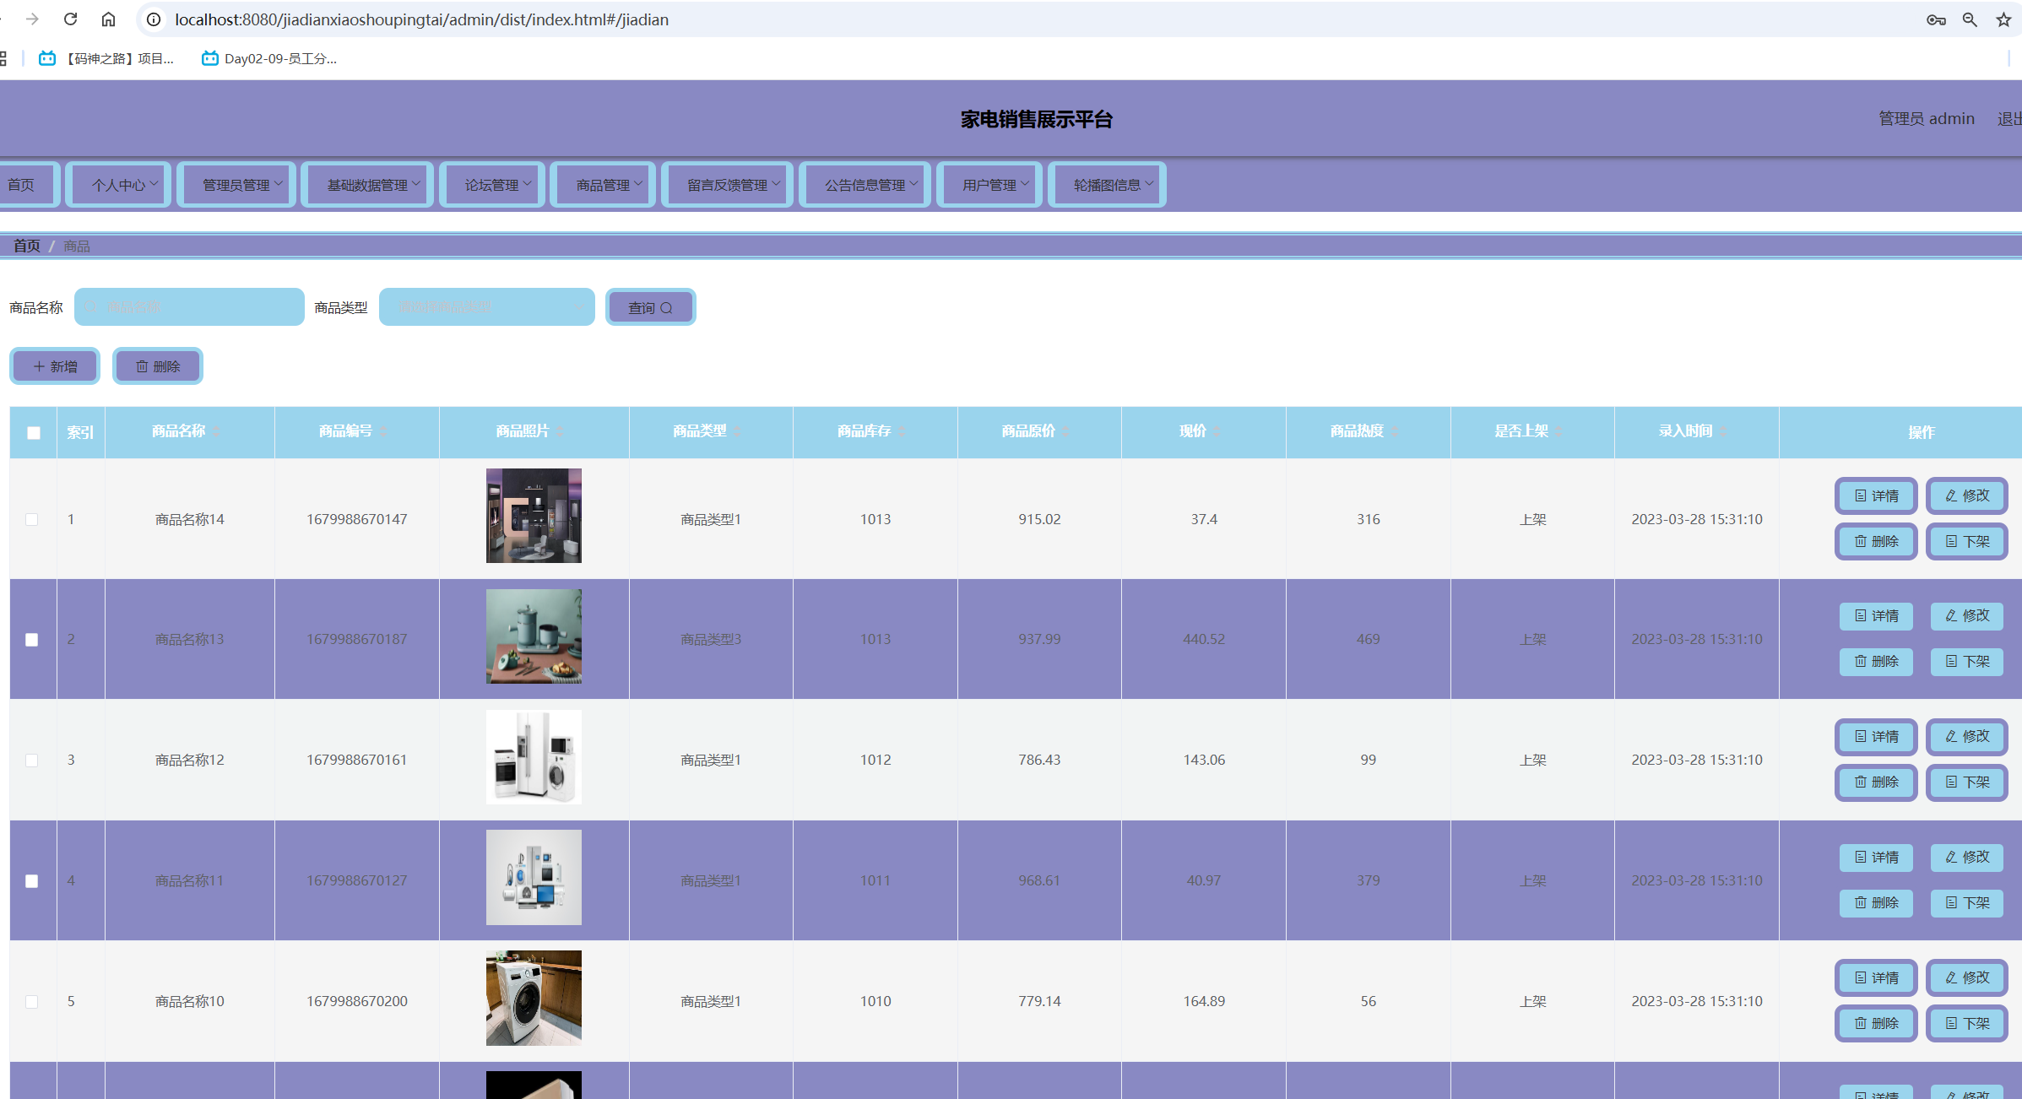
Task: Click 下架 for 商品名称14
Action: click(1967, 541)
